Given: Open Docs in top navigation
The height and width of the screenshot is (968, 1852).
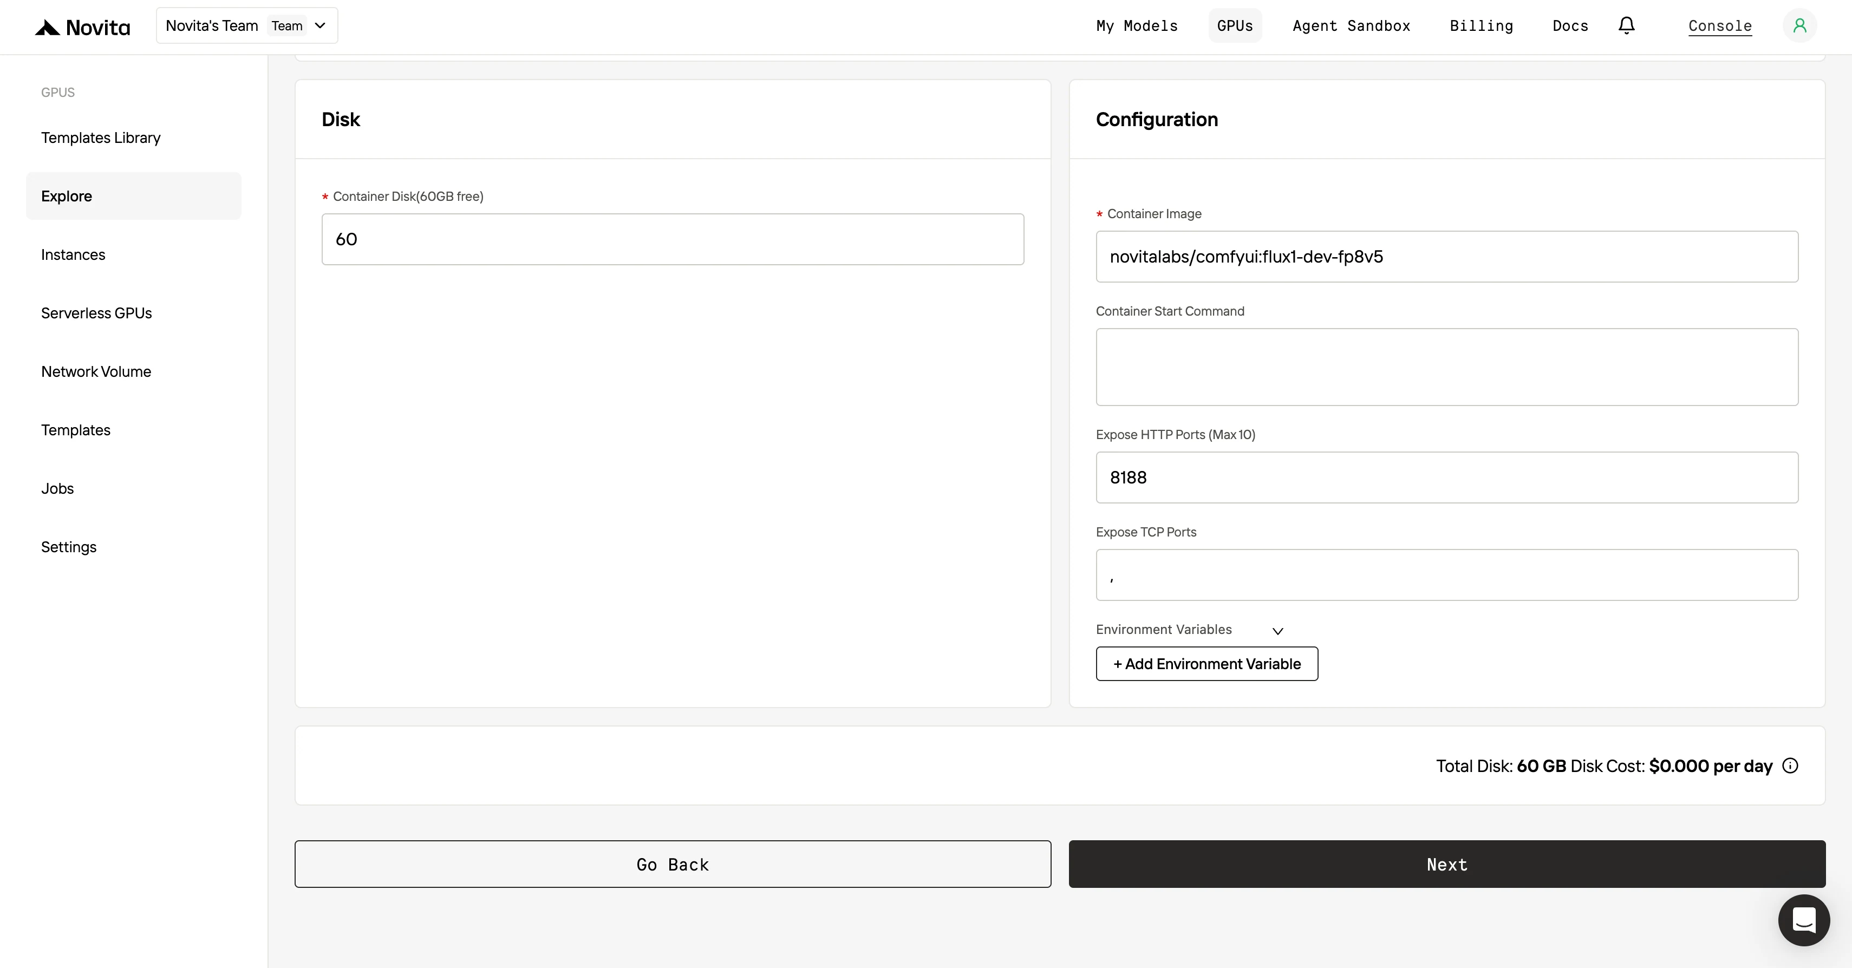Looking at the screenshot, I should point(1570,26).
